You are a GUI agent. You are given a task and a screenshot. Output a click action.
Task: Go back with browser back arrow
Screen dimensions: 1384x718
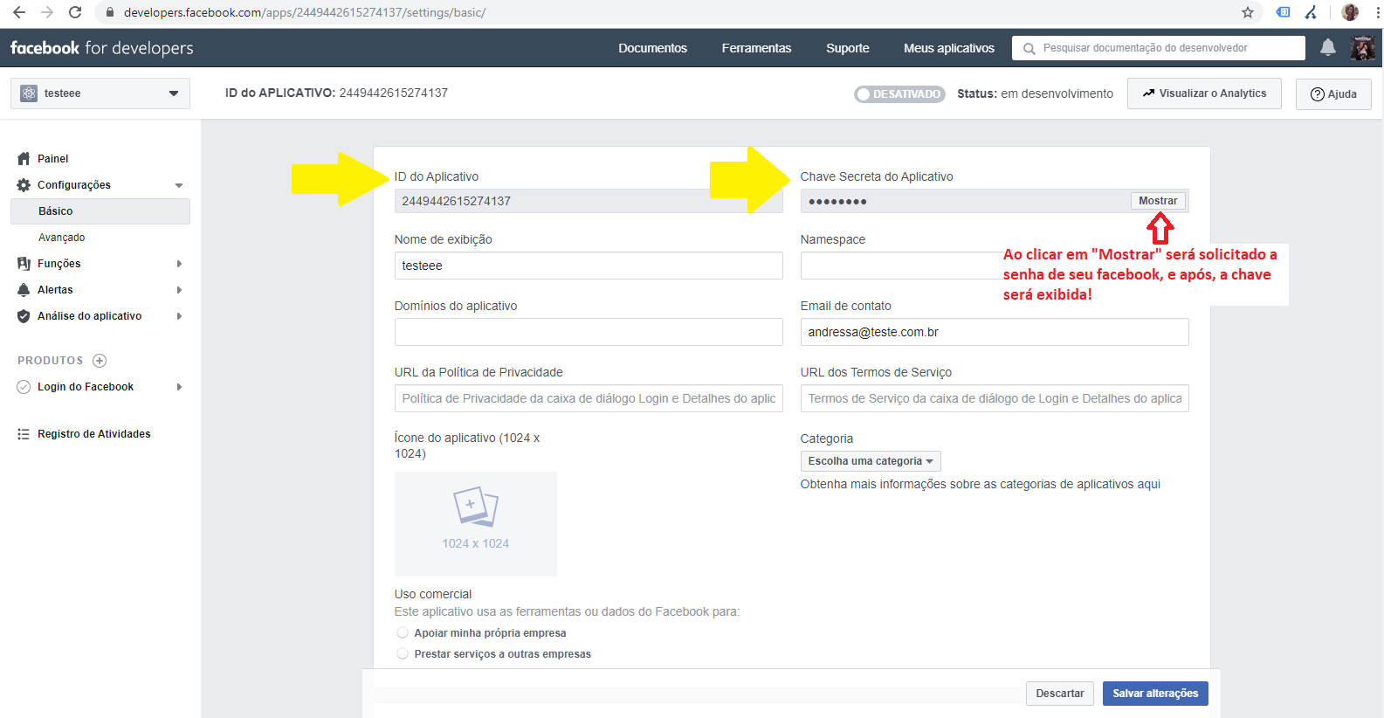(19, 12)
